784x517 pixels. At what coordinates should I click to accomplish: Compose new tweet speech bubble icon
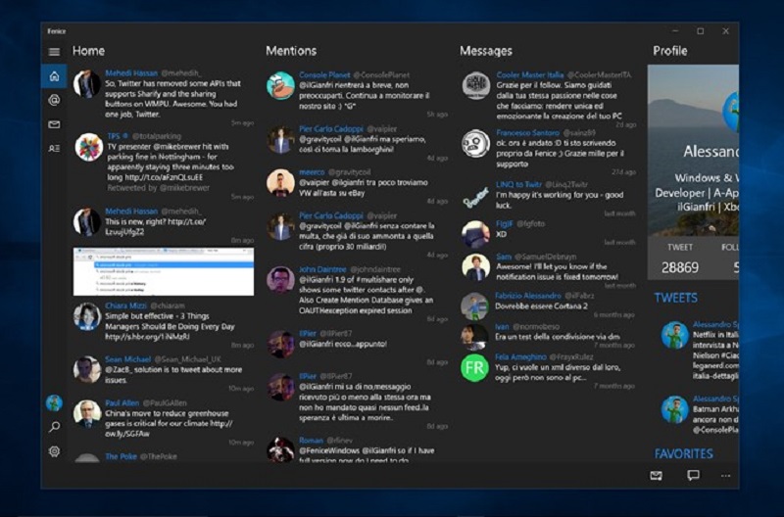(x=693, y=475)
